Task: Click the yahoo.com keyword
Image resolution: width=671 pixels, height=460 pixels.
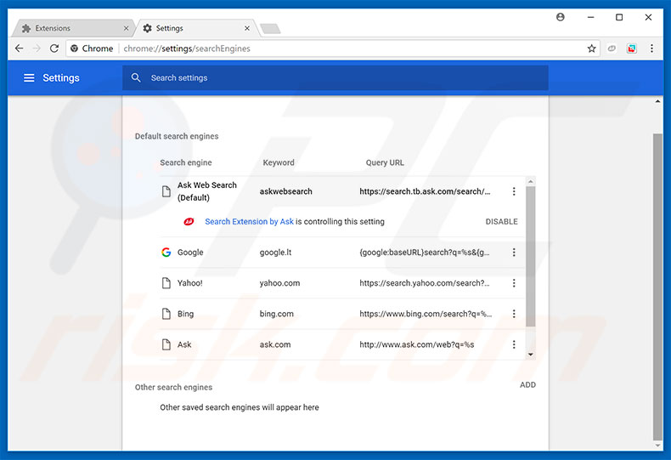Action: (x=279, y=283)
